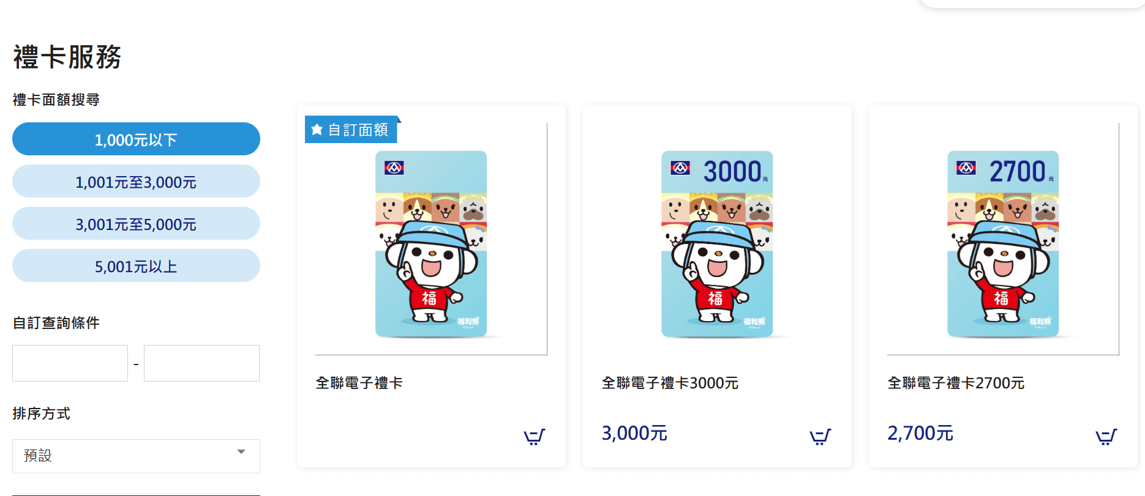Add 3000元 gift card to cart
Image resolution: width=1145 pixels, height=496 pixels.
point(820,436)
